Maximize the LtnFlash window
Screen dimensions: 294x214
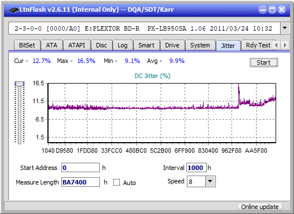pyautogui.click(x=272, y=9)
